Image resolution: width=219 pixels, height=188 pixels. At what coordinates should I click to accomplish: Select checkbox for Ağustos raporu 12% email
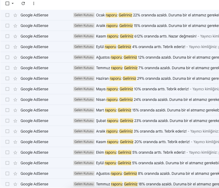coord(7,57)
